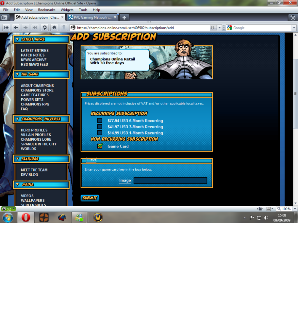Toggle the Opera panel sidebar button
This screenshot has height=334, width=298.
point(5,18)
